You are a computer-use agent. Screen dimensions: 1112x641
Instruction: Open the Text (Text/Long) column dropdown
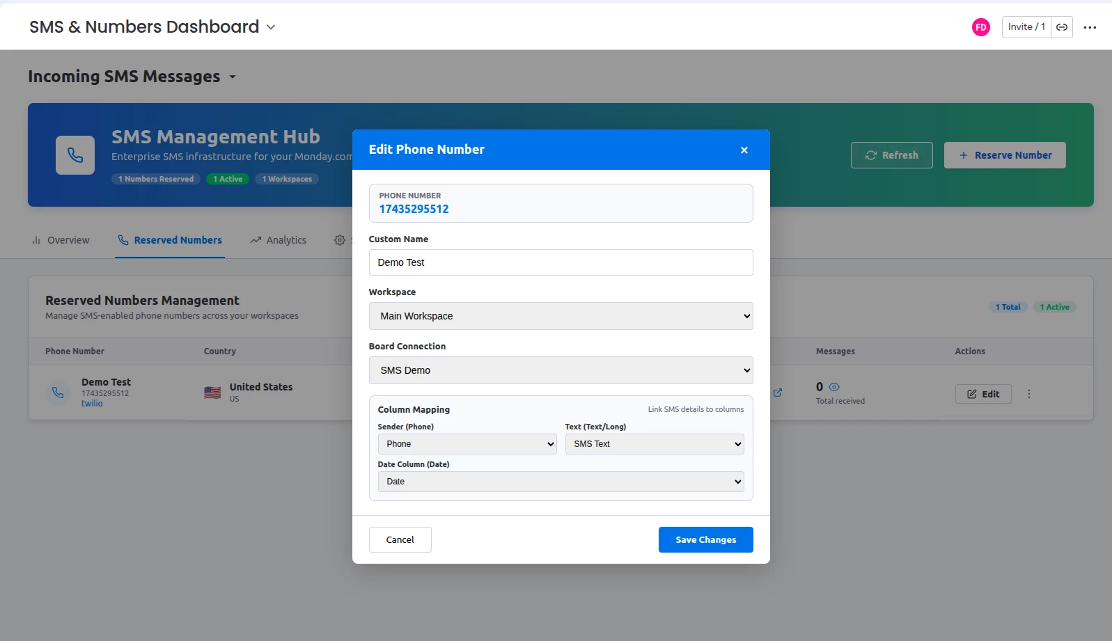point(655,444)
